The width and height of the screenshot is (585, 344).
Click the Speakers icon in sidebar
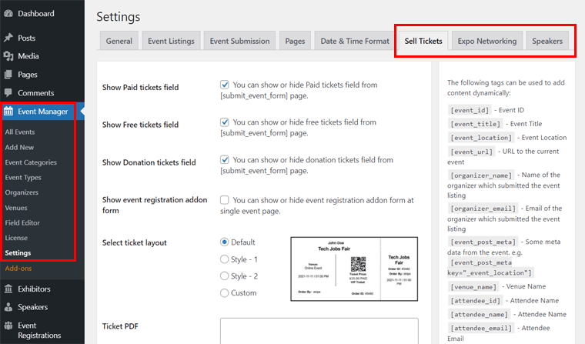[x=8, y=308]
